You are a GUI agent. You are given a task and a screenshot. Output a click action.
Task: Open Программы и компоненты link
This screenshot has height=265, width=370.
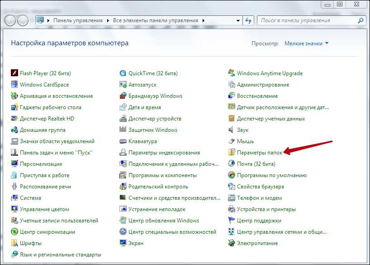pos(162,175)
